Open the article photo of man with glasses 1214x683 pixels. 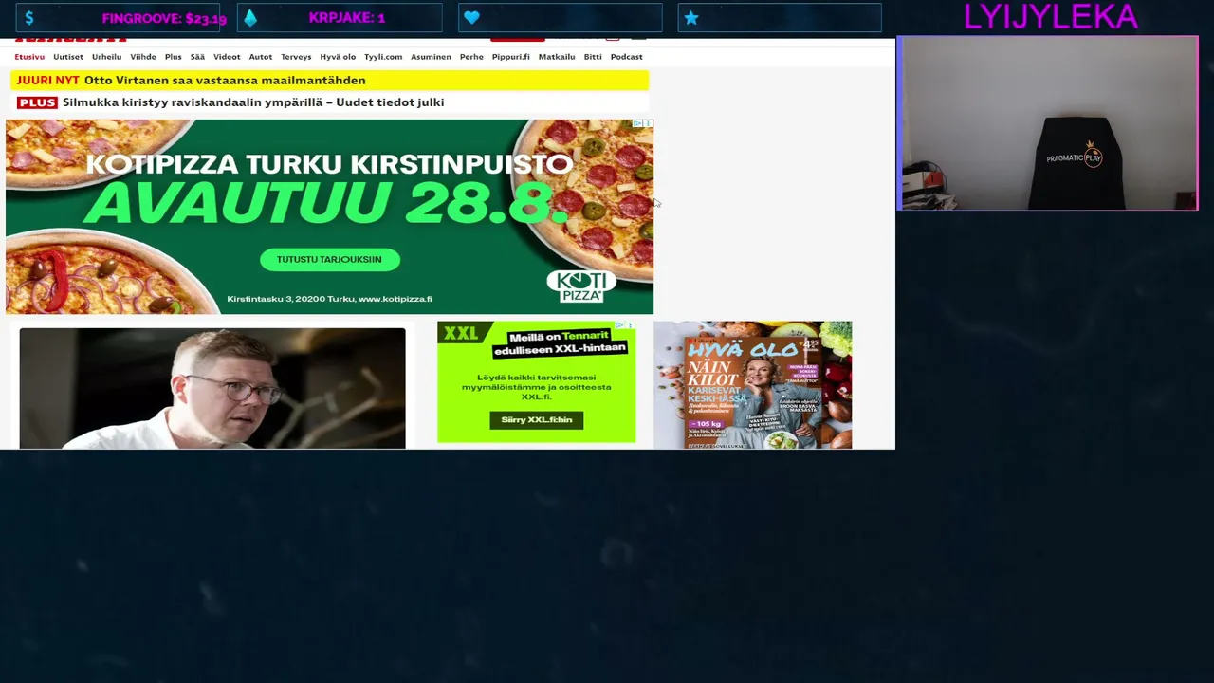pos(212,388)
